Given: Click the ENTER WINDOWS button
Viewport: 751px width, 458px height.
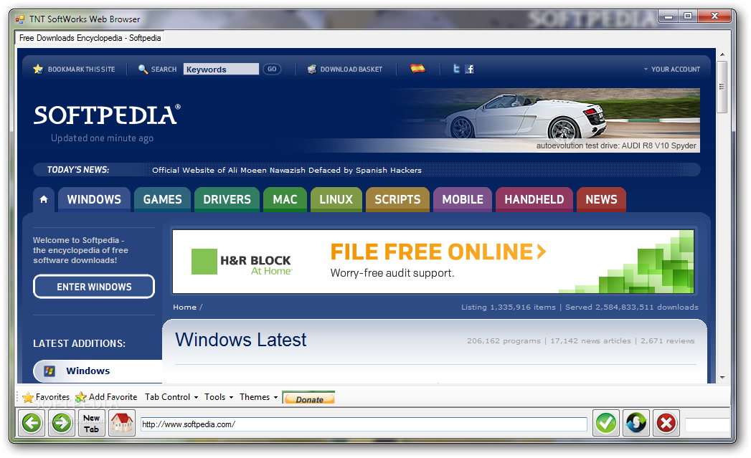Looking at the screenshot, I should 94,287.
